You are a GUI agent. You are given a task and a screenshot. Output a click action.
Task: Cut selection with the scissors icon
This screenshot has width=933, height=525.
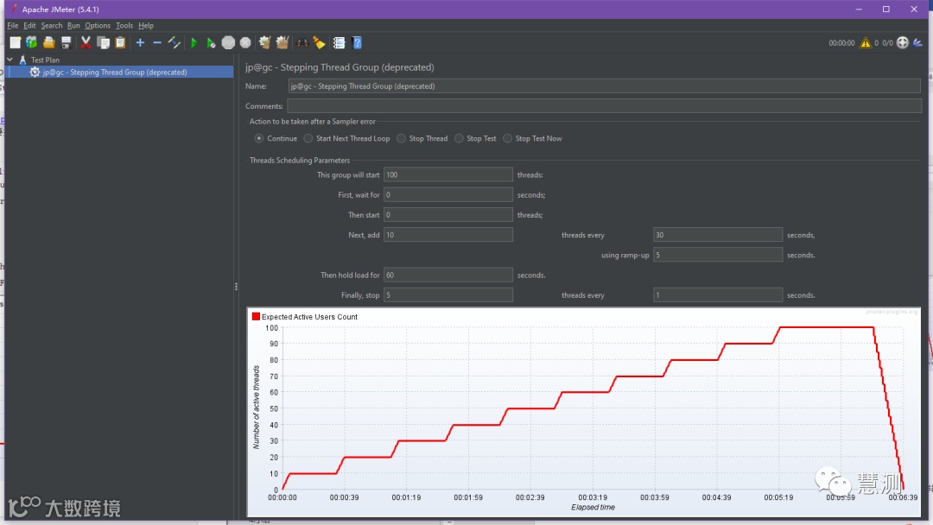pos(86,42)
